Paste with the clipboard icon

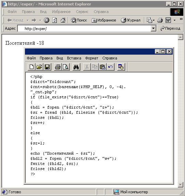click(x=103, y=67)
